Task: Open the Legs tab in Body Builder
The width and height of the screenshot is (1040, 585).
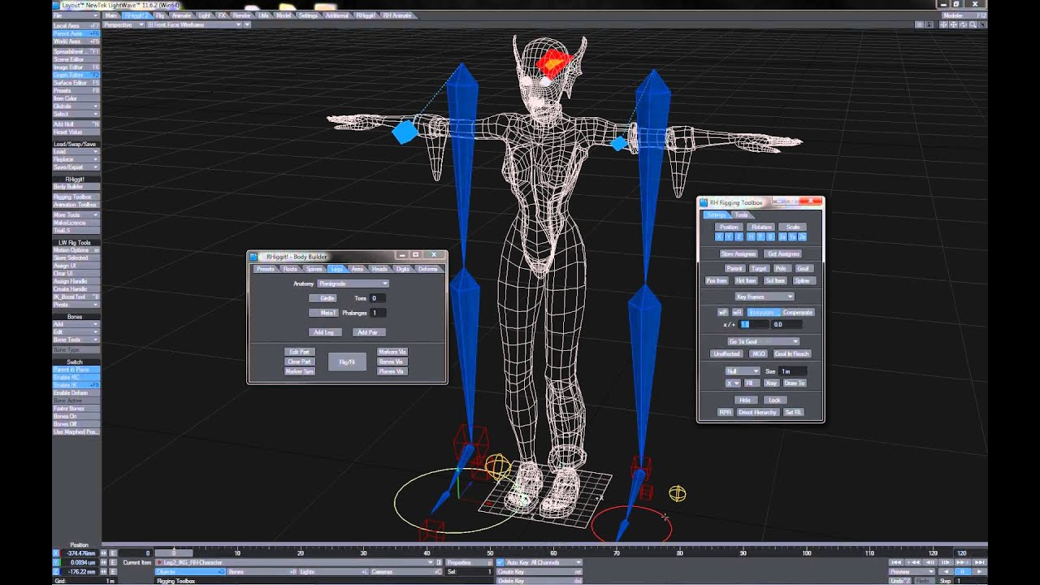Action: pyautogui.click(x=336, y=269)
